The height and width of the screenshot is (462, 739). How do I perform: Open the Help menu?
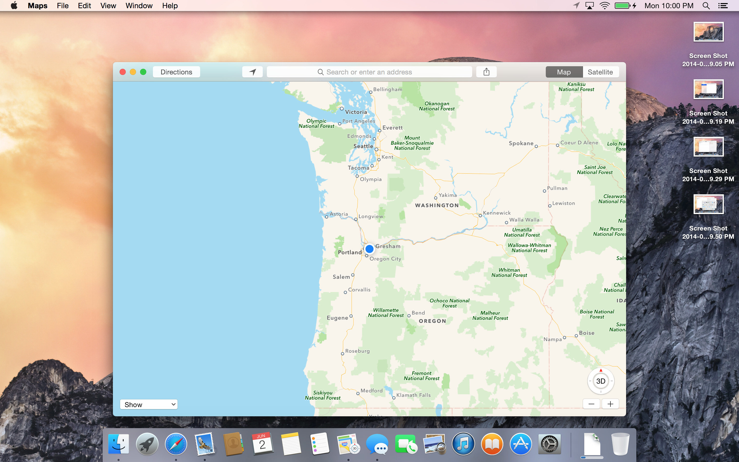[x=170, y=5]
